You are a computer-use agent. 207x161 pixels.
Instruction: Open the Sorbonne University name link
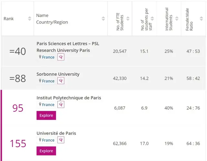(58, 74)
